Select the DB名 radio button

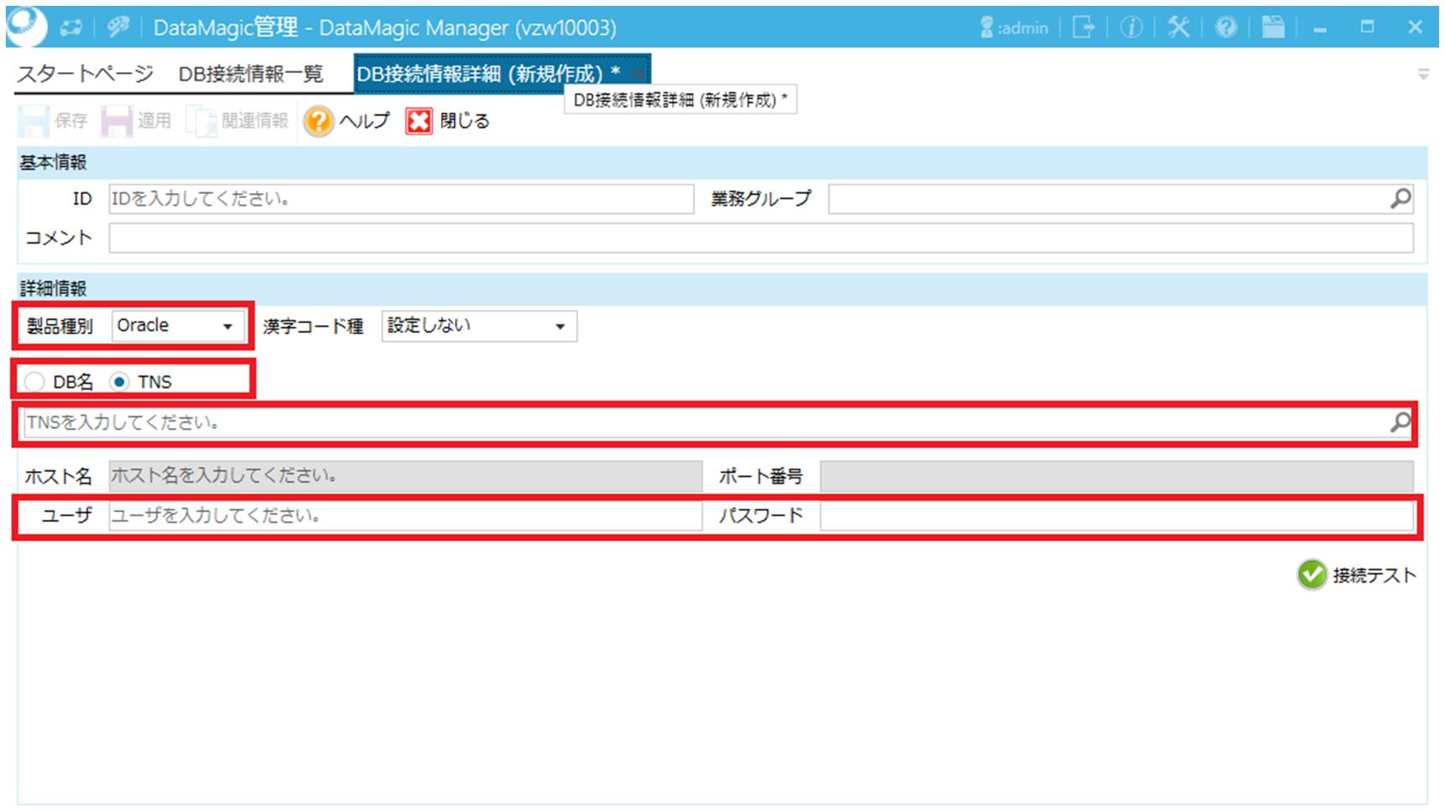pos(34,382)
